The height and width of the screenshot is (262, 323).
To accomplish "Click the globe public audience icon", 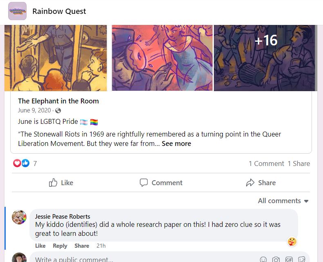I will click(x=58, y=111).
